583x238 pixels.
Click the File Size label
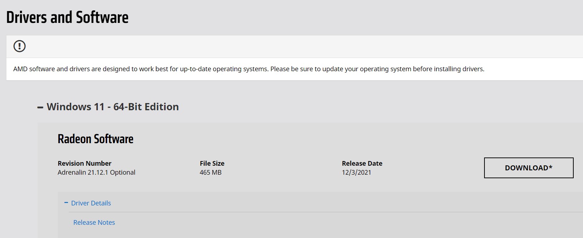click(x=212, y=163)
